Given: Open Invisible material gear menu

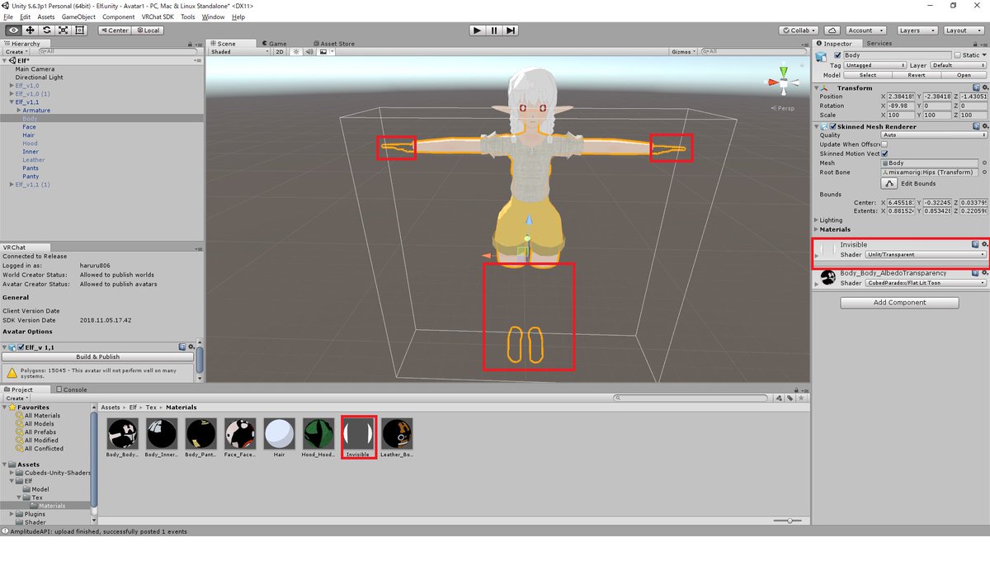Looking at the screenshot, I should [984, 244].
